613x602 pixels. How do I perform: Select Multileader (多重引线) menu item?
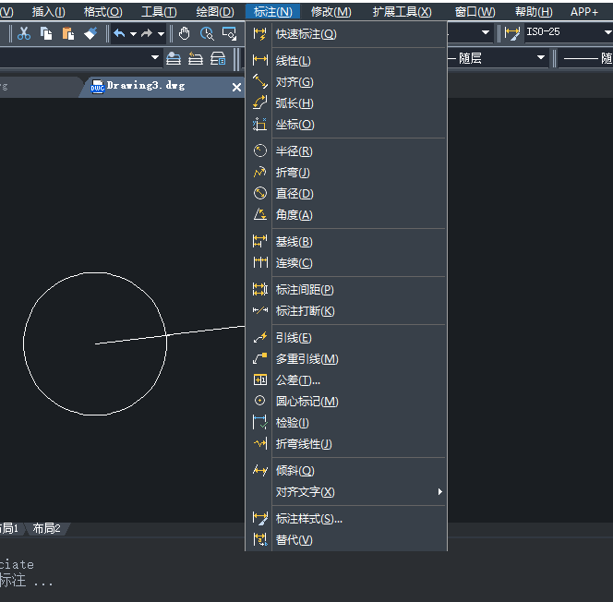click(x=306, y=359)
